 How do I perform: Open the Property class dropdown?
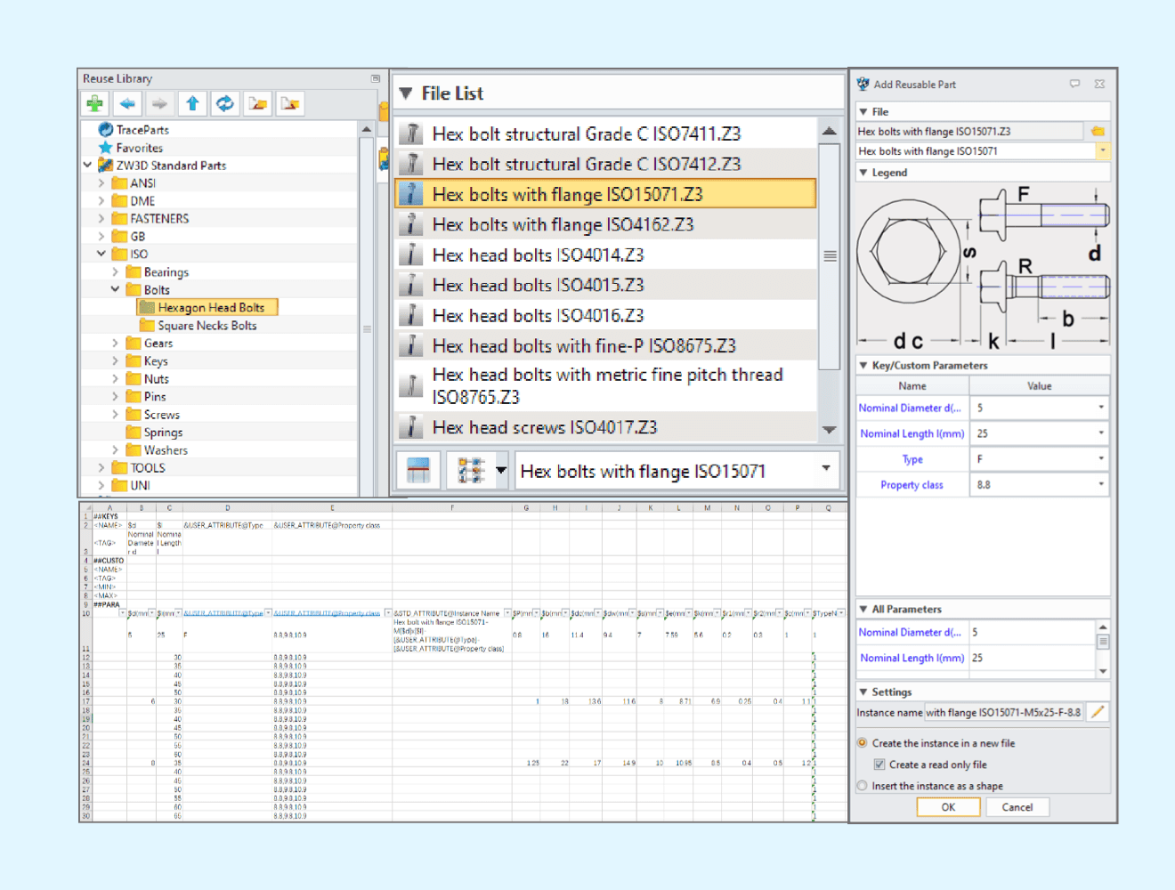pos(1100,485)
